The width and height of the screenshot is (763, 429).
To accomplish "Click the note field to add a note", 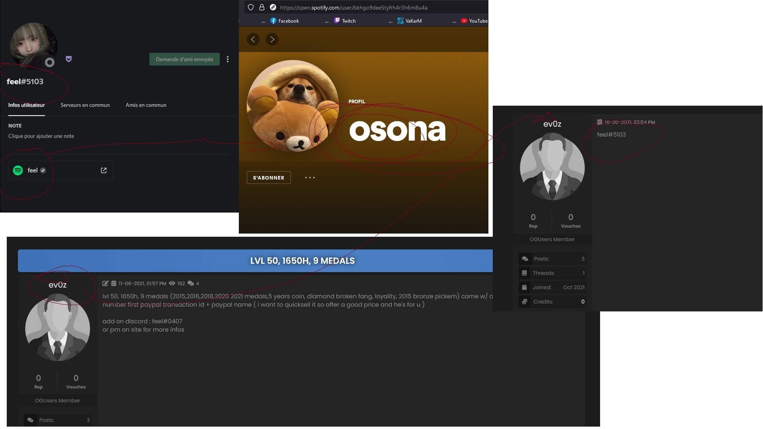I will click(x=41, y=136).
